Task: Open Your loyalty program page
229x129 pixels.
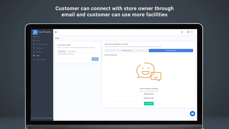Action: pyautogui.click(x=42, y=44)
